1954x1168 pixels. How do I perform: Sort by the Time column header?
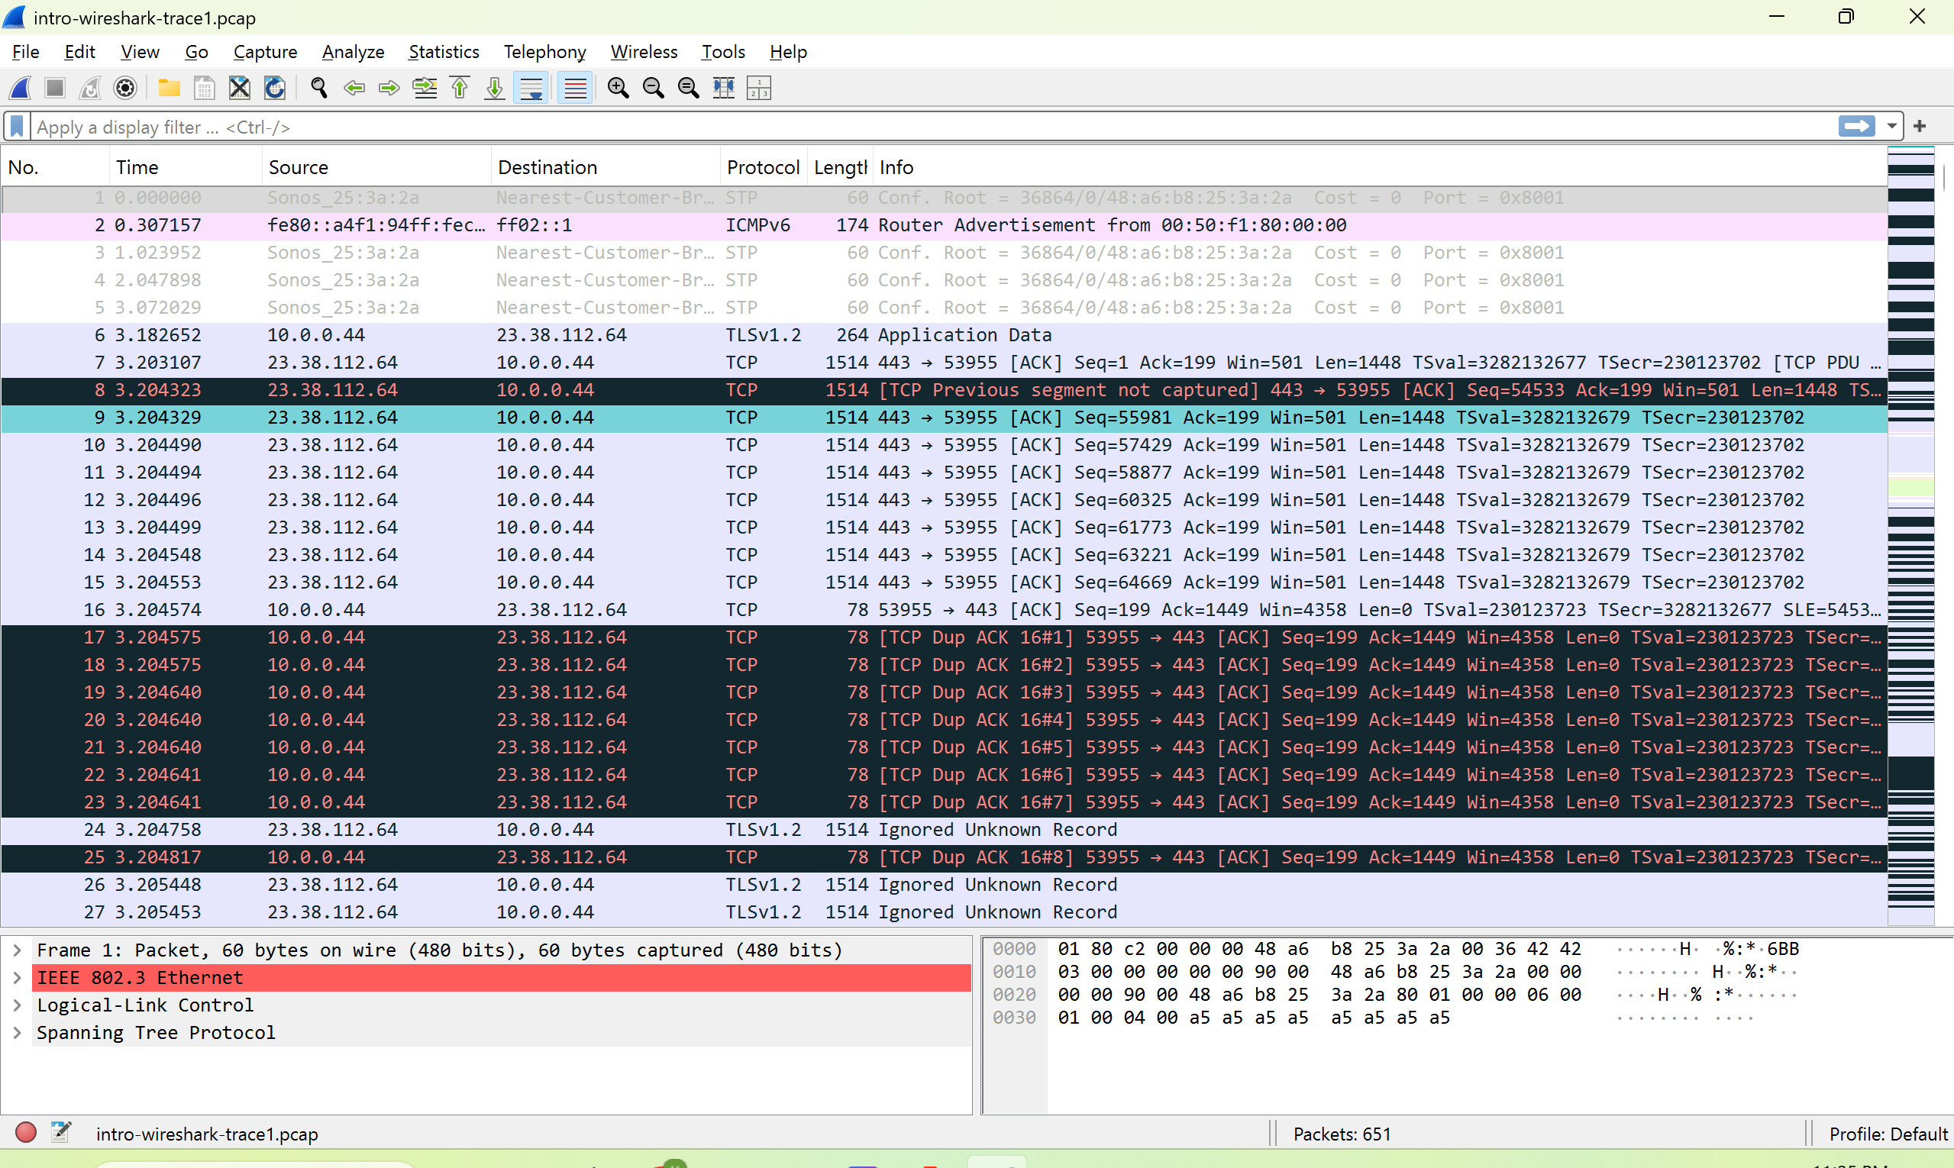[186, 167]
